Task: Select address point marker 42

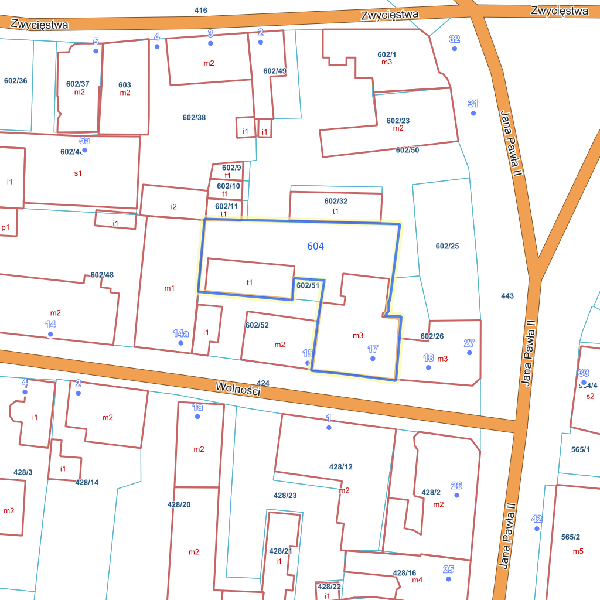Action: [537, 529]
